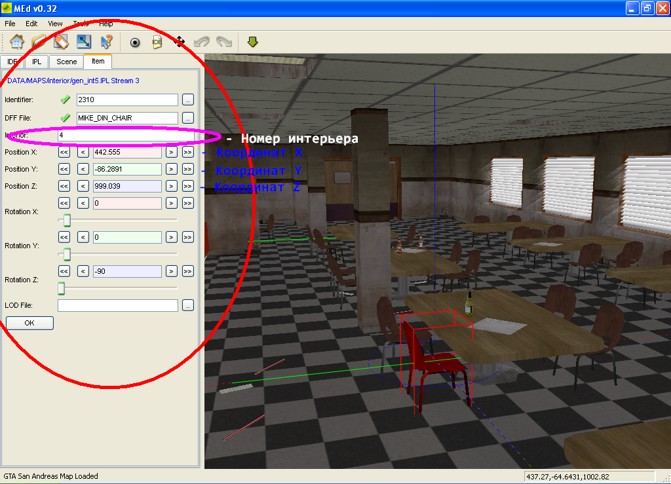Click the open folder toolbar icon

click(39, 42)
